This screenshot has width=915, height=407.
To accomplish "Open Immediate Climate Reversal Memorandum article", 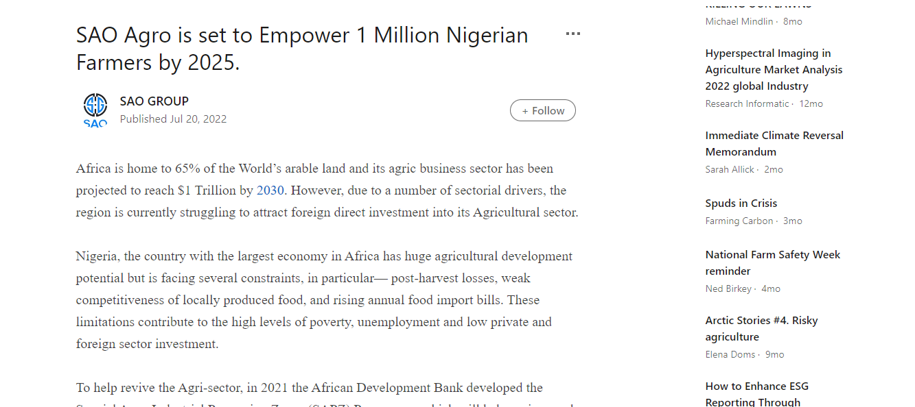I will click(774, 144).
